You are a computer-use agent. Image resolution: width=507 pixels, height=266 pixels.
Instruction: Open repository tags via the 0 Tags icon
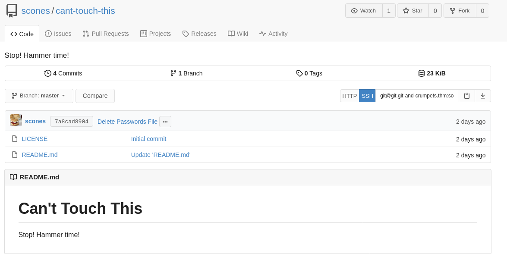pyautogui.click(x=299, y=73)
